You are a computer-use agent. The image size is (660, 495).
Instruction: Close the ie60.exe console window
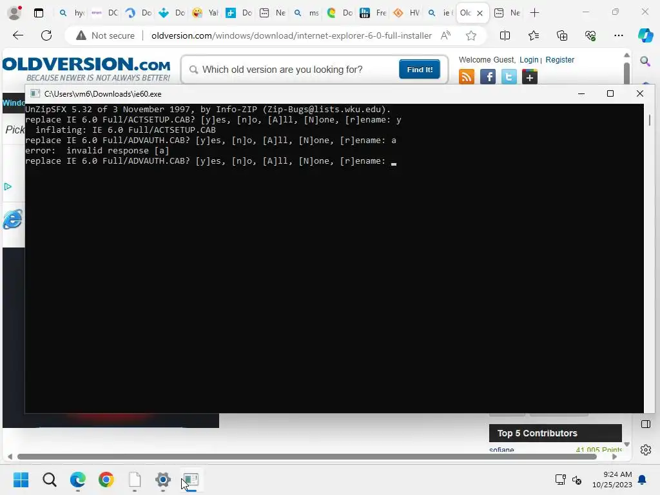[x=640, y=93]
